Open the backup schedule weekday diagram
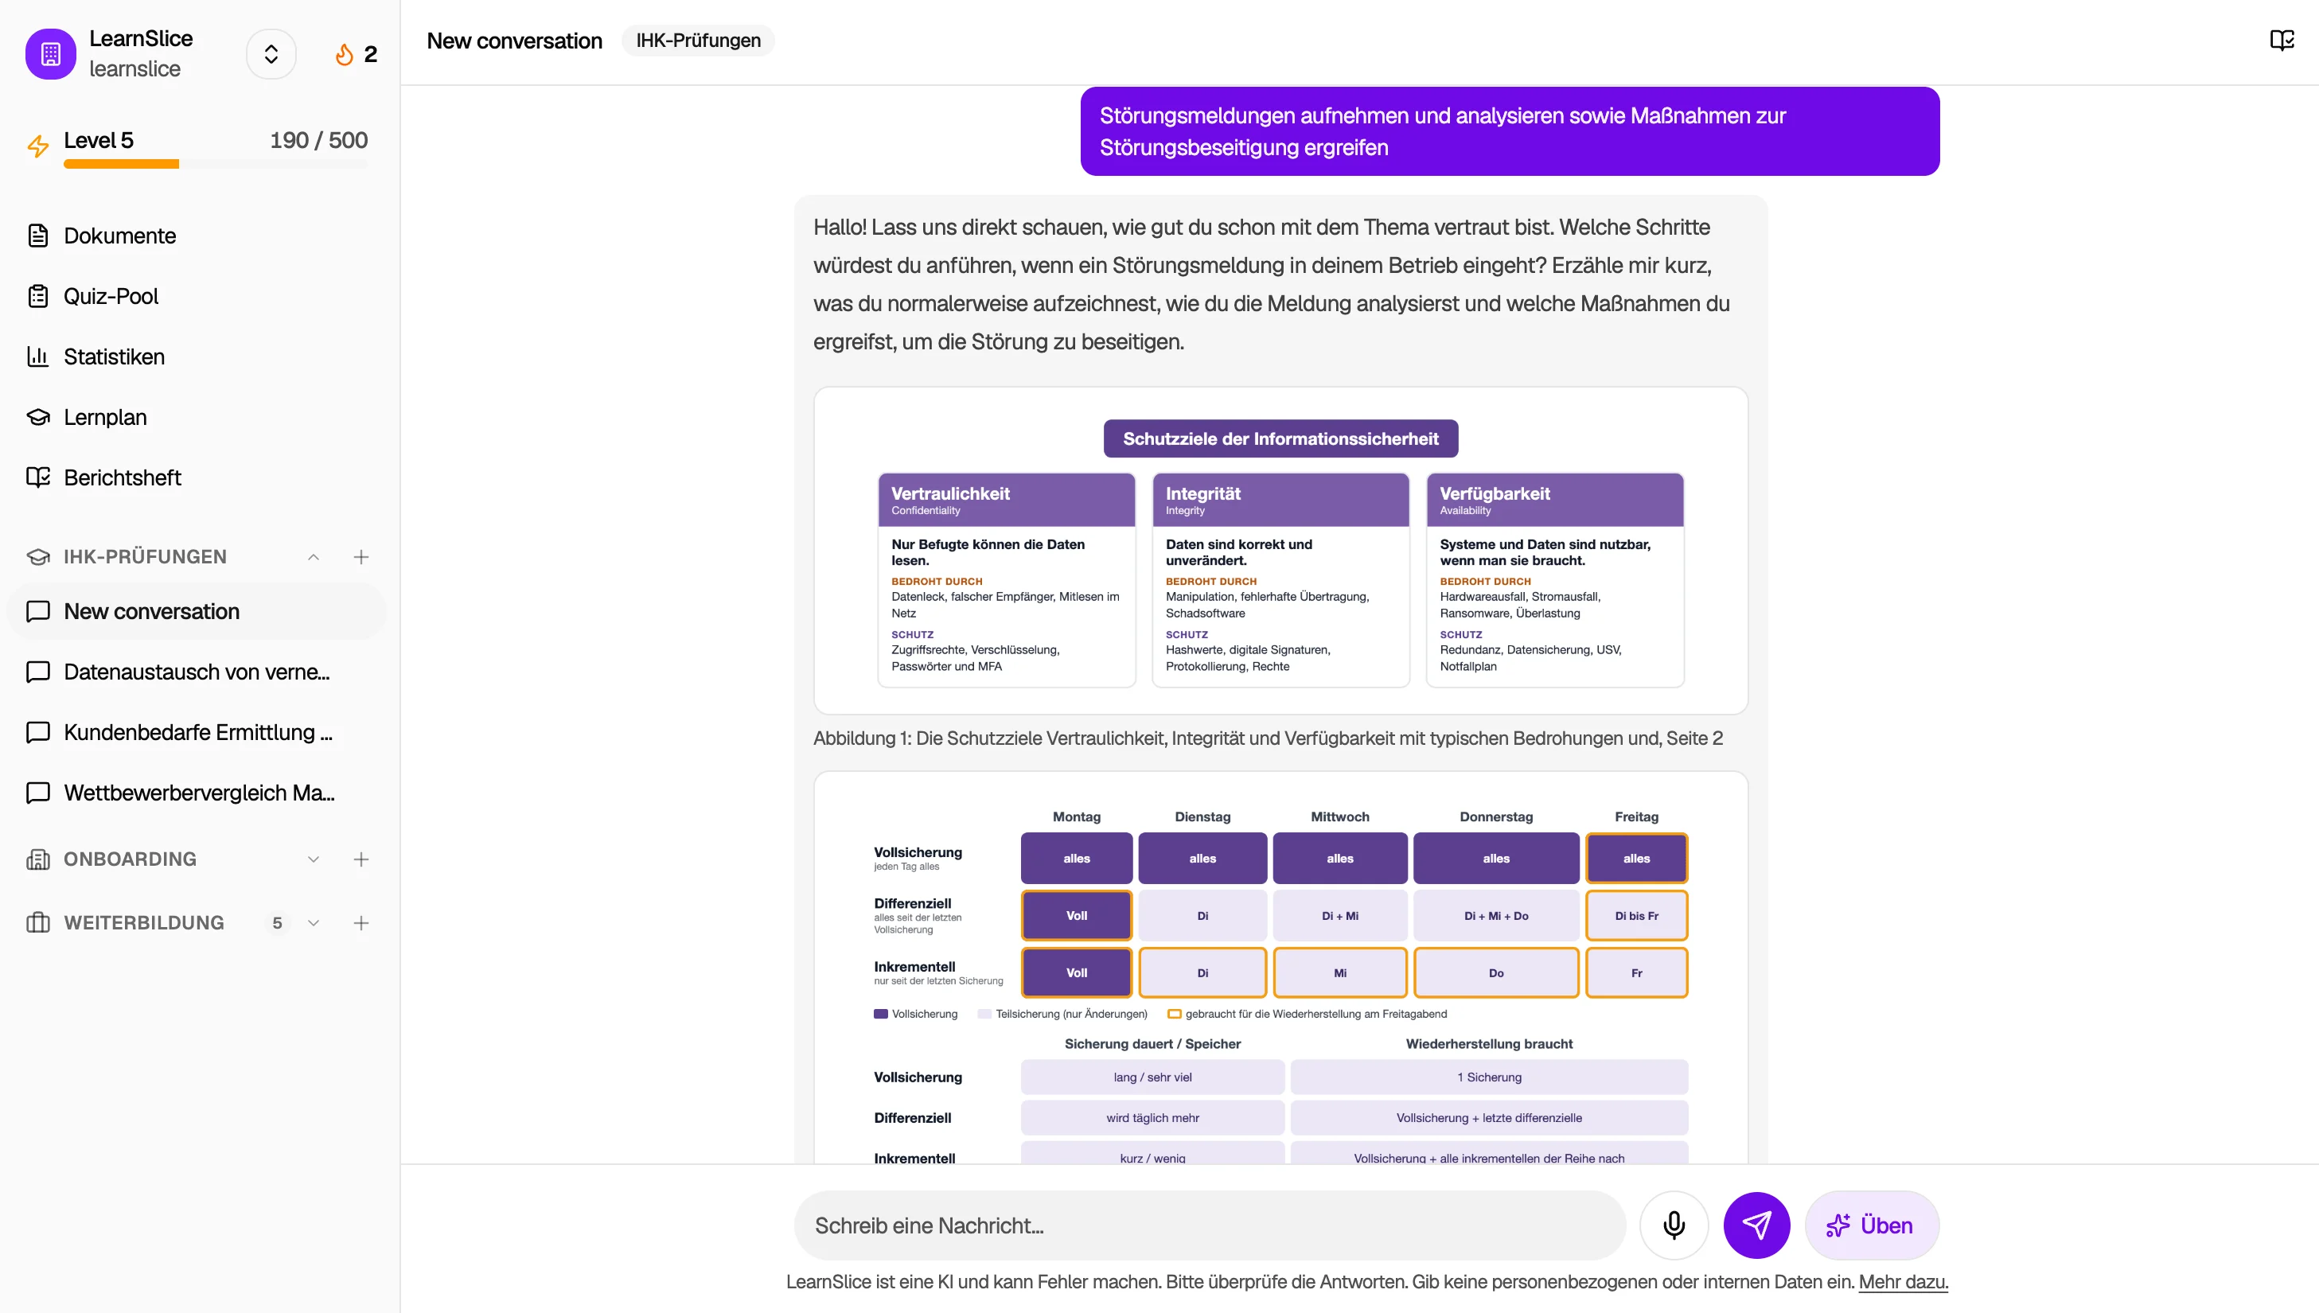 pyautogui.click(x=1280, y=967)
